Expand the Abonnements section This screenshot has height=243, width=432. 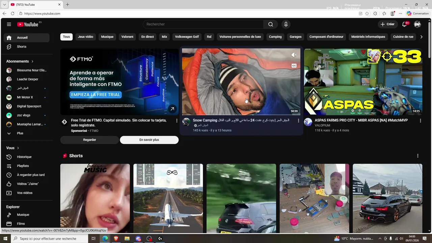tap(20, 61)
